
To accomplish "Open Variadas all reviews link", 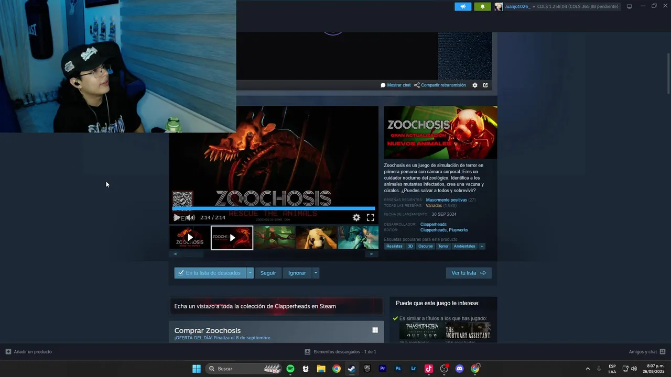I will coord(434,206).
